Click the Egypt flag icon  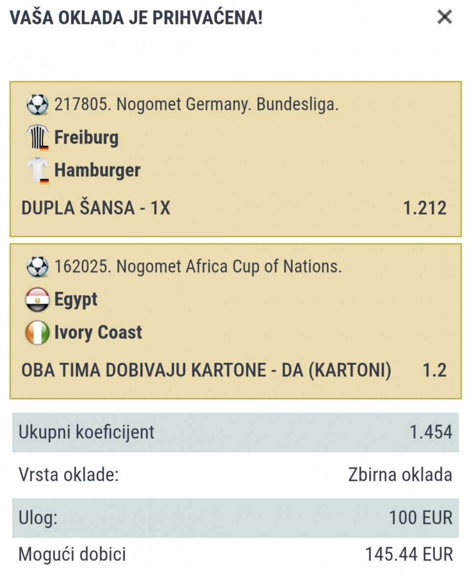tap(37, 300)
